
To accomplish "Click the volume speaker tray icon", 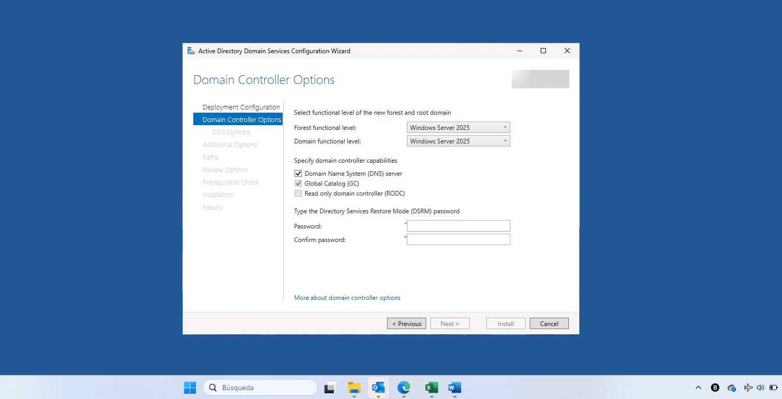I will [760, 388].
